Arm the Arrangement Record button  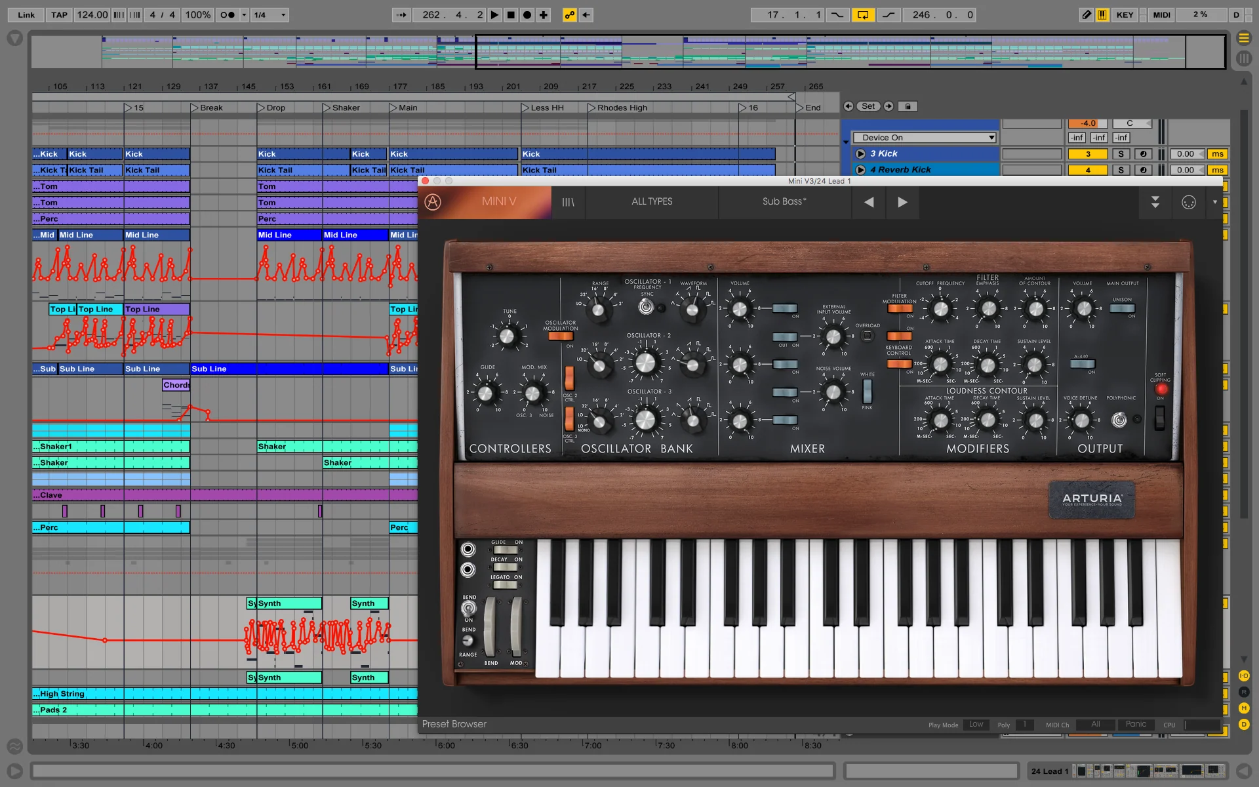point(527,14)
